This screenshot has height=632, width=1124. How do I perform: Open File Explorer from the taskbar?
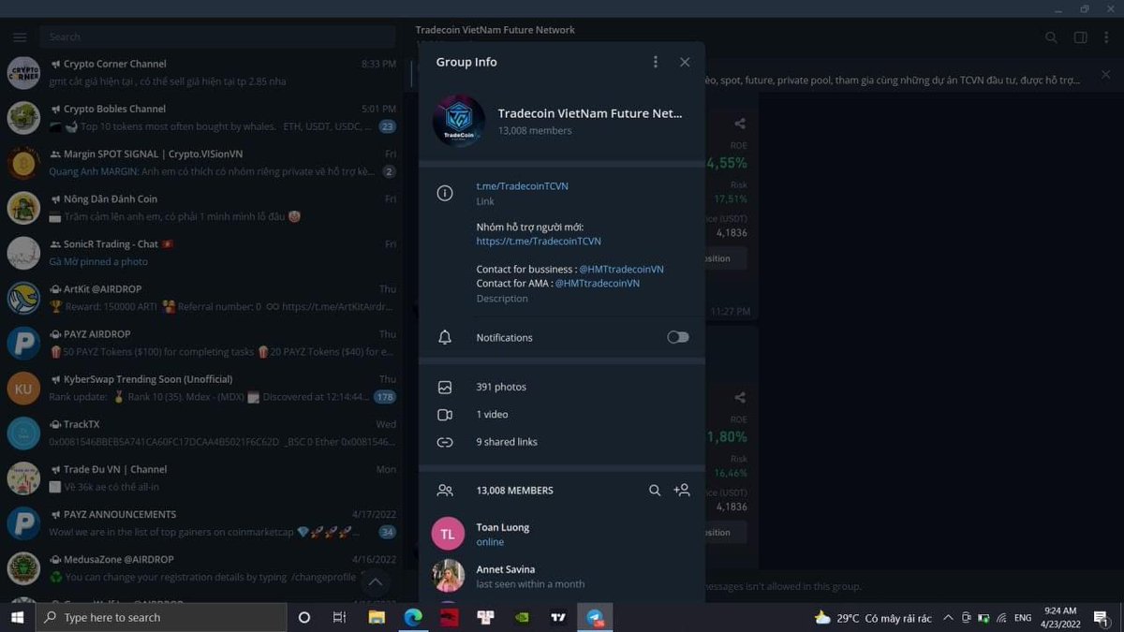pos(377,617)
